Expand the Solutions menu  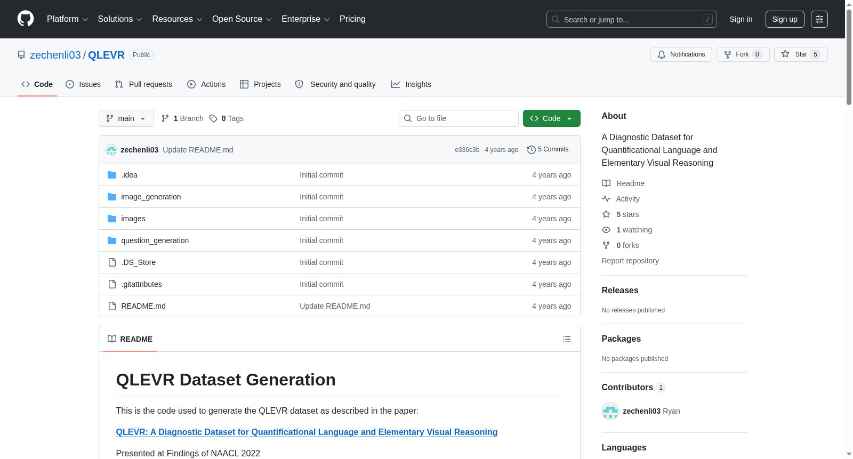click(120, 19)
